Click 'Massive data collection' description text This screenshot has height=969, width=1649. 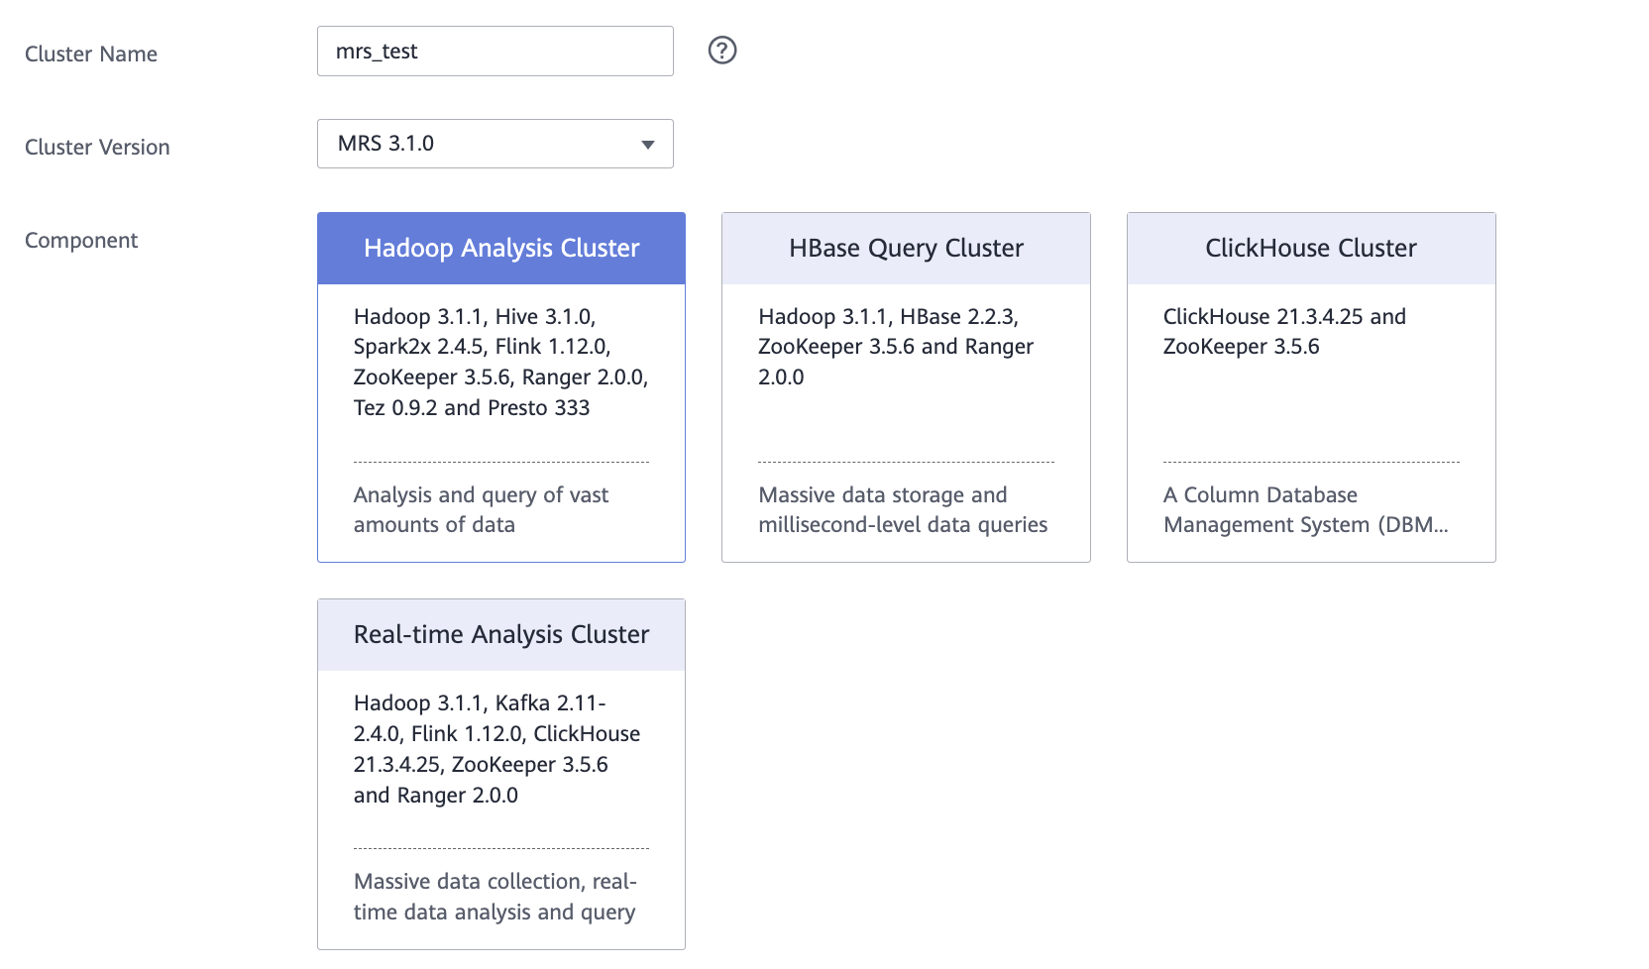[495, 897]
